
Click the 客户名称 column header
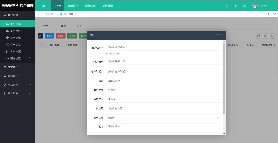click(54, 45)
